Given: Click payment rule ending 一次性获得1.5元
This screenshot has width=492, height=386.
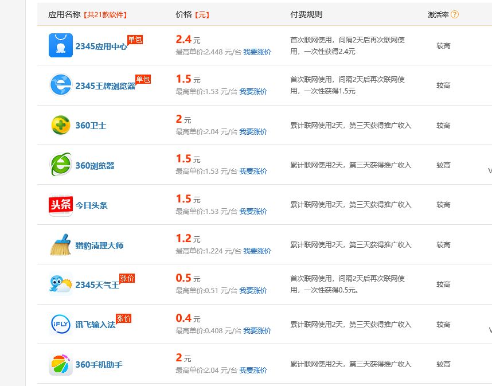Looking at the screenshot, I should [x=347, y=85].
